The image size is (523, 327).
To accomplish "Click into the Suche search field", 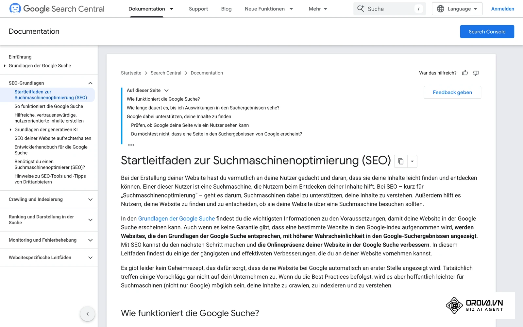I will (x=390, y=9).
